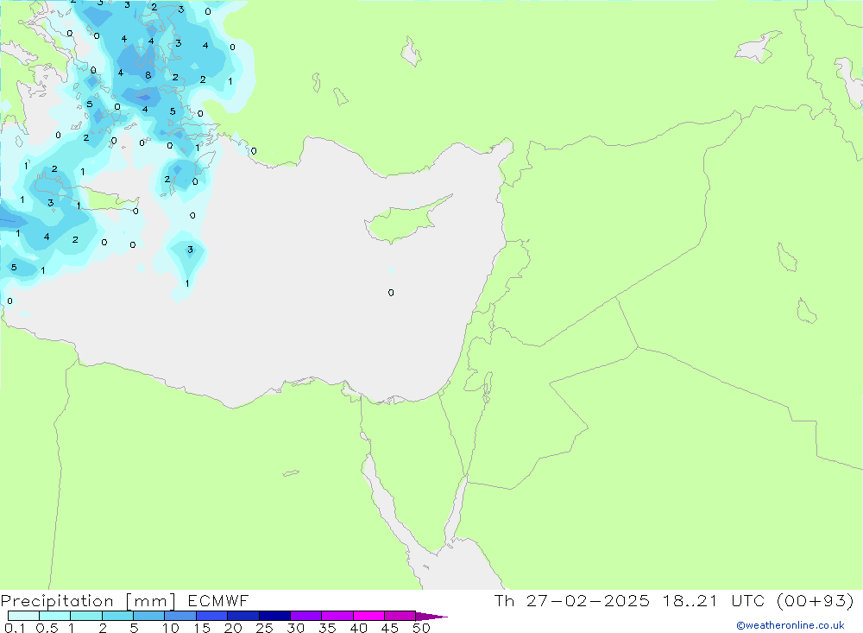The height and width of the screenshot is (633, 863).
Task: Click the '[mm]' unit label
Action: [x=151, y=602]
